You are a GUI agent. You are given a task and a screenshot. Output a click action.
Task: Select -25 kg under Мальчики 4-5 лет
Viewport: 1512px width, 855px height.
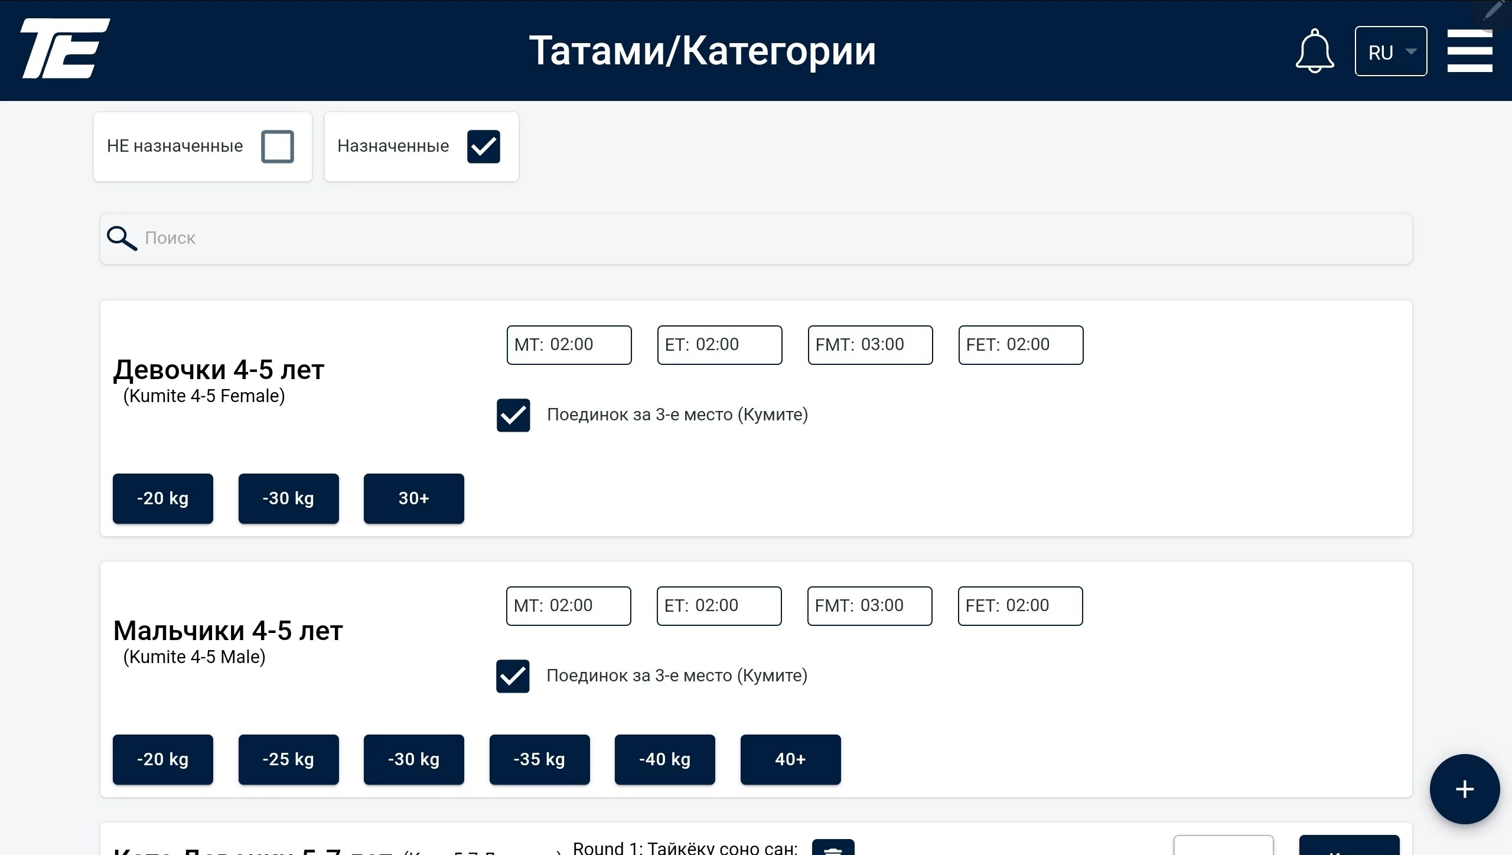(x=288, y=759)
